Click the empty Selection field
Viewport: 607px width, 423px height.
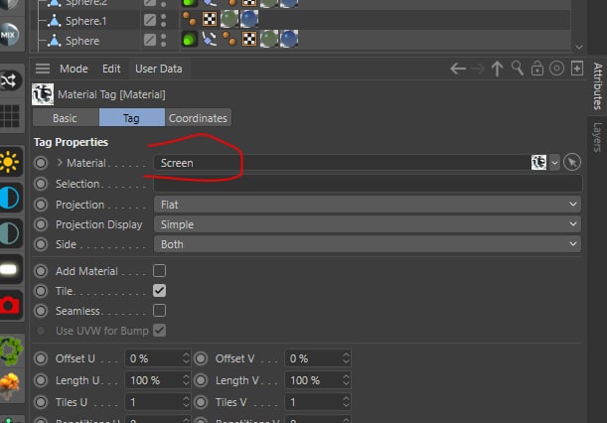368,184
